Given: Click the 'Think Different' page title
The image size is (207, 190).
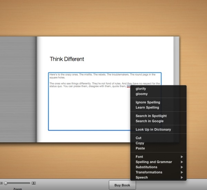Looking at the screenshot, I should point(67,59).
